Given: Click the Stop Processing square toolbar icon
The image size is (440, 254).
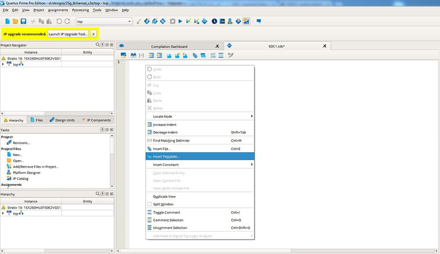Looking at the screenshot, I should pyautogui.click(x=173, y=21).
